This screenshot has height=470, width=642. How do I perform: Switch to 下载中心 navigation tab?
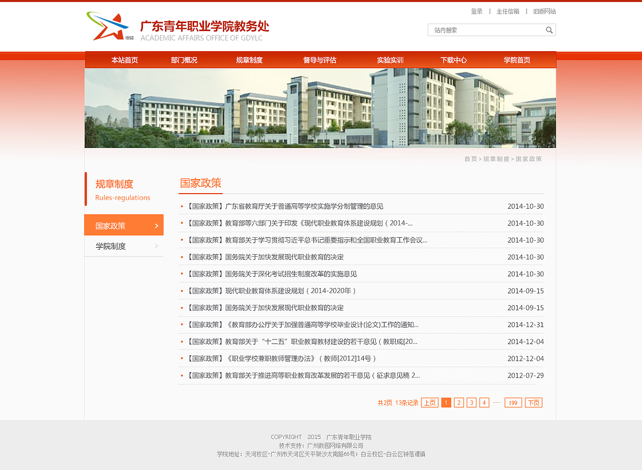pos(452,60)
